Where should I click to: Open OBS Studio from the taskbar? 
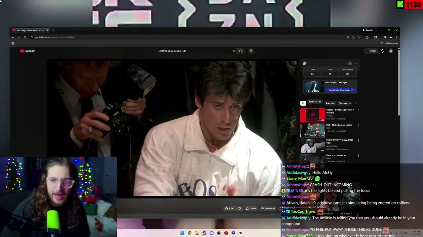coord(219,233)
